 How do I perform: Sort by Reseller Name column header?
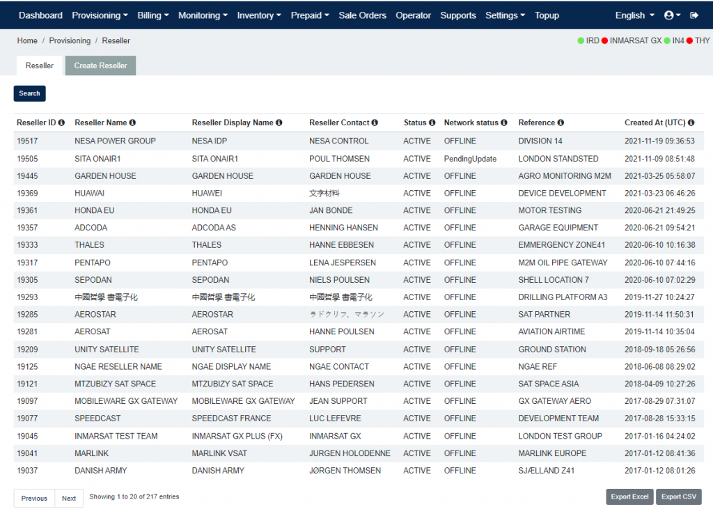click(100, 123)
